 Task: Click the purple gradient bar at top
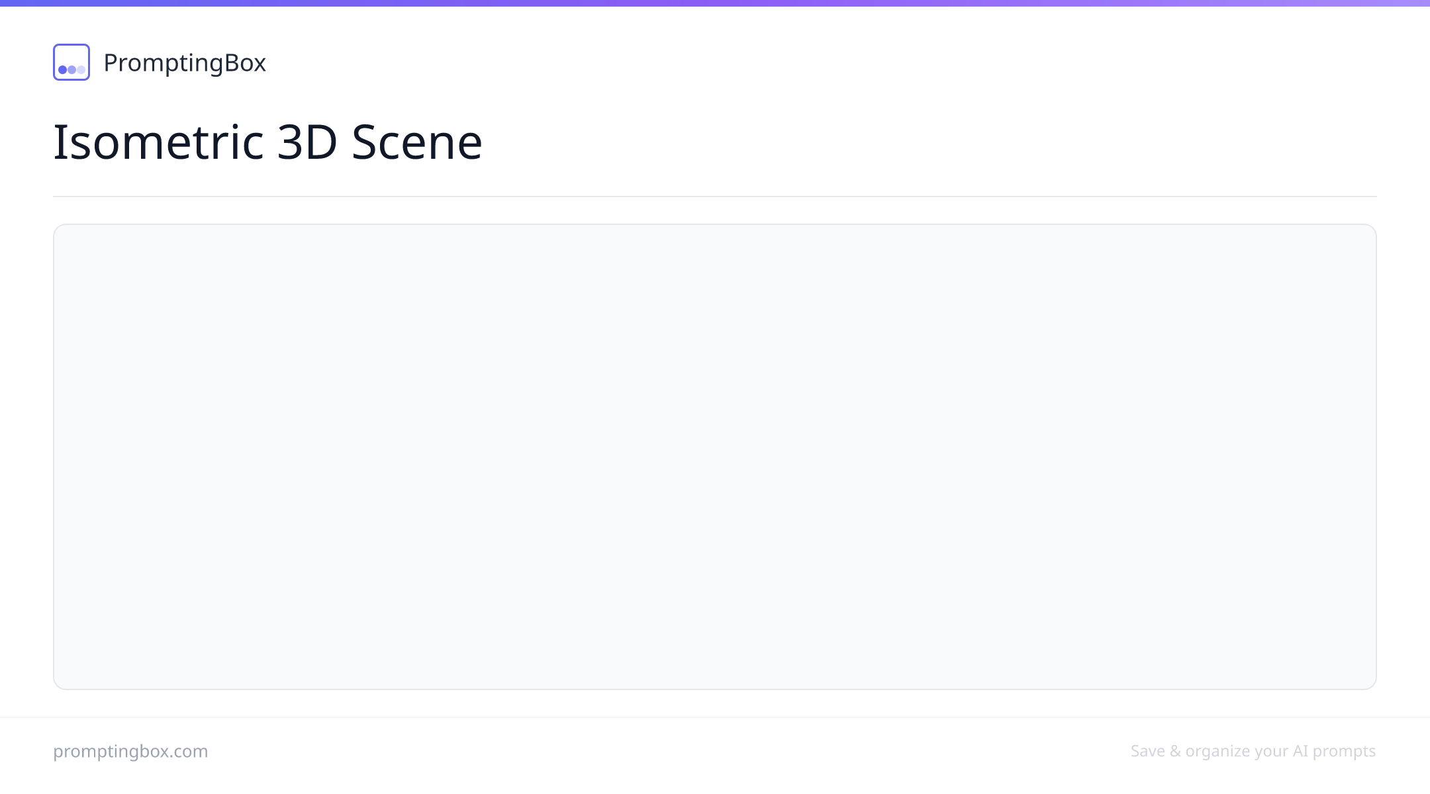tap(715, 3)
